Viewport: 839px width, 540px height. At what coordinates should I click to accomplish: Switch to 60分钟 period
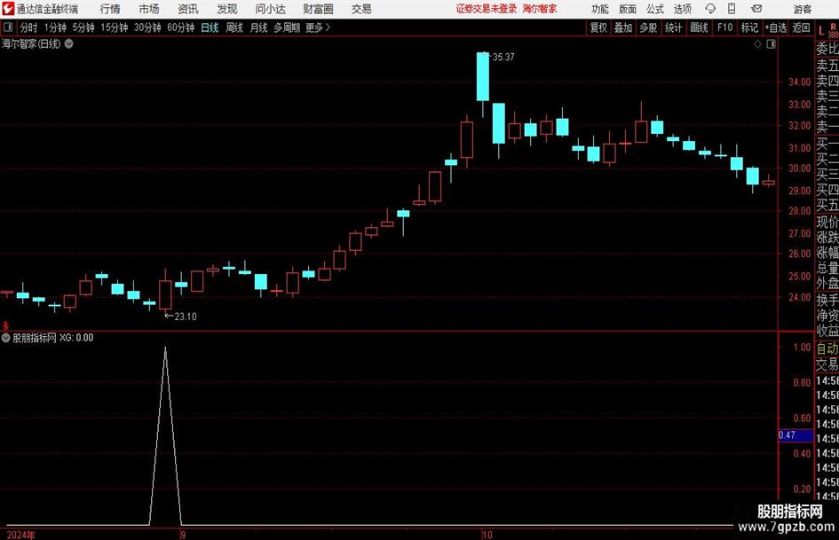point(181,27)
